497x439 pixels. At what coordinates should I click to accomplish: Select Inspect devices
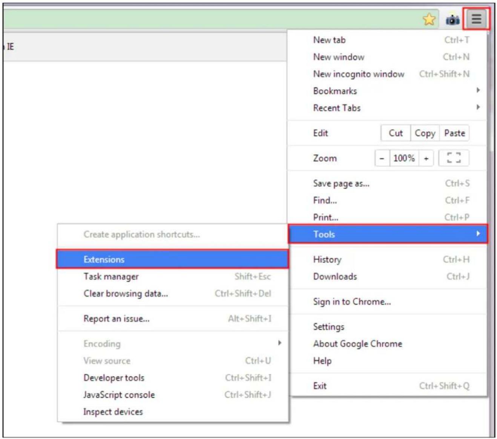pyautogui.click(x=173, y=411)
